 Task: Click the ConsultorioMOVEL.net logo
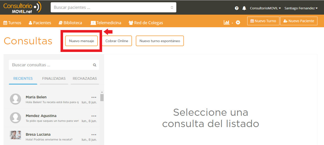(22, 7)
